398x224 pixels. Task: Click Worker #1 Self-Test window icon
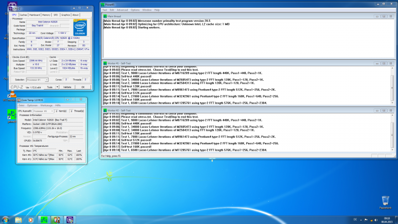(105, 63)
